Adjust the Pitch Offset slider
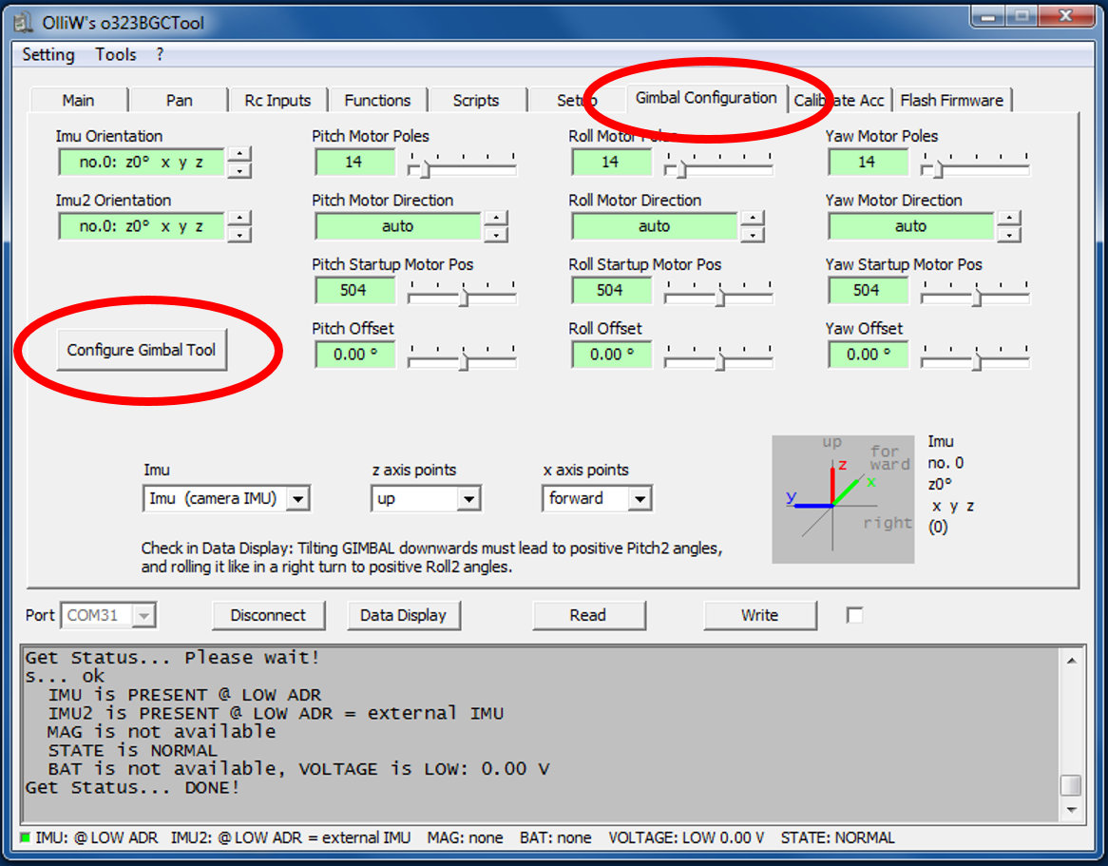The width and height of the screenshot is (1108, 866). click(x=463, y=359)
